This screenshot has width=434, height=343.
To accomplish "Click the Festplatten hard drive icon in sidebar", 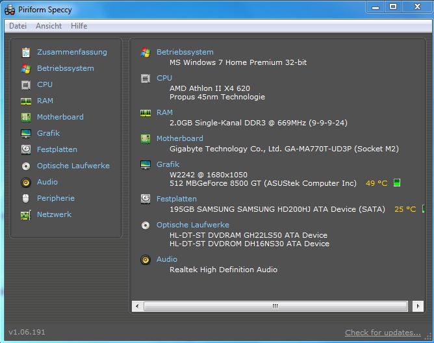I will tap(26, 149).
